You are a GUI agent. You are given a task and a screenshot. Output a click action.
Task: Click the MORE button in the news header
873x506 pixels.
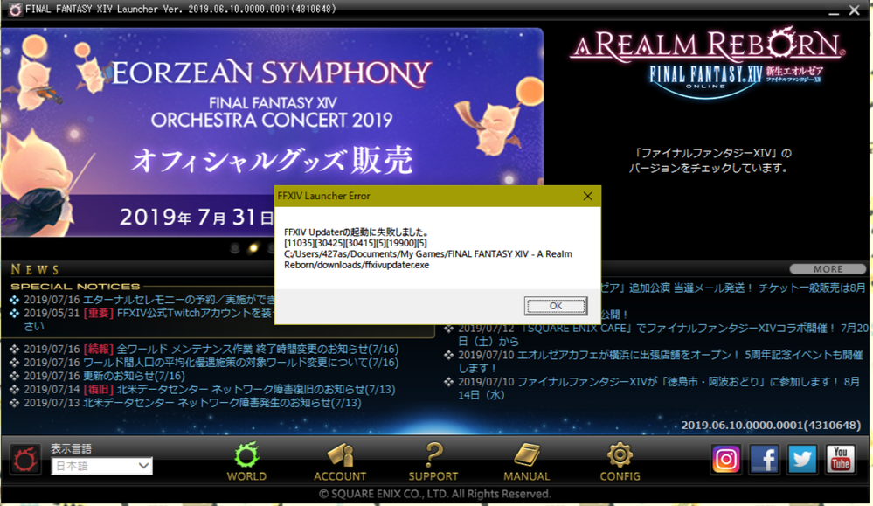828,269
